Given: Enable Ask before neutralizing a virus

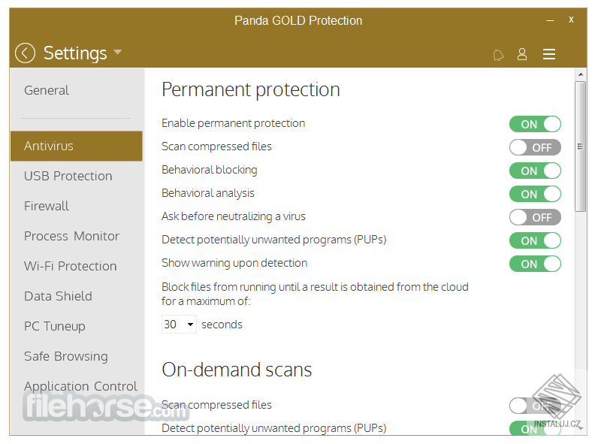Looking at the screenshot, I should pos(535,217).
